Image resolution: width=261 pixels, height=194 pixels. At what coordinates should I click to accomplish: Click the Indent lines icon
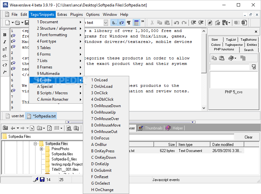pos(193,23)
